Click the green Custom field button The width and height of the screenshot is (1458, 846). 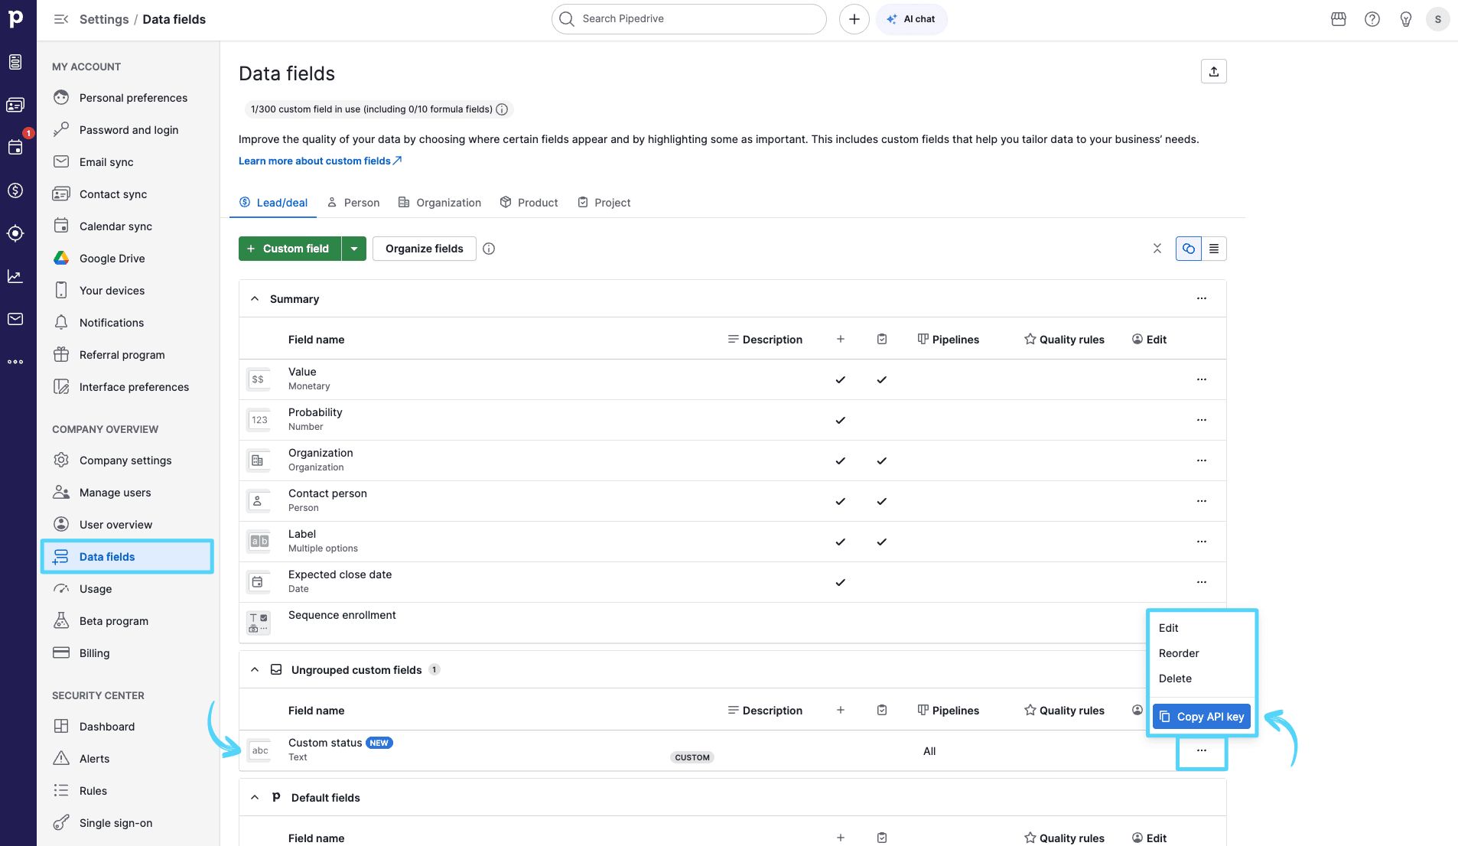(x=290, y=249)
